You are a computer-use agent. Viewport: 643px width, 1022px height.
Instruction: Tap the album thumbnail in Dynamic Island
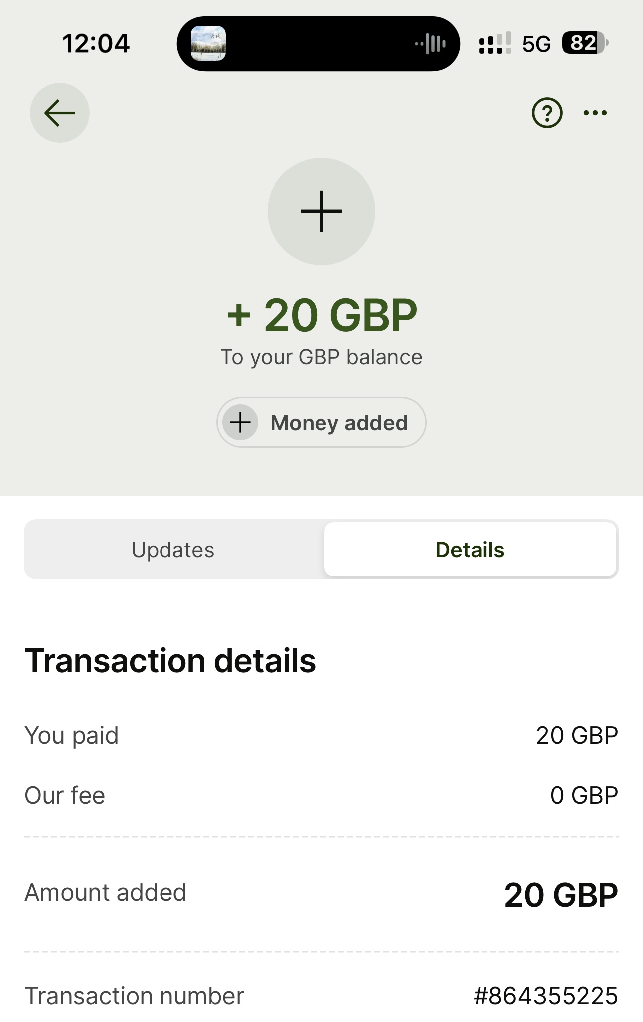[x=208, y=43]
